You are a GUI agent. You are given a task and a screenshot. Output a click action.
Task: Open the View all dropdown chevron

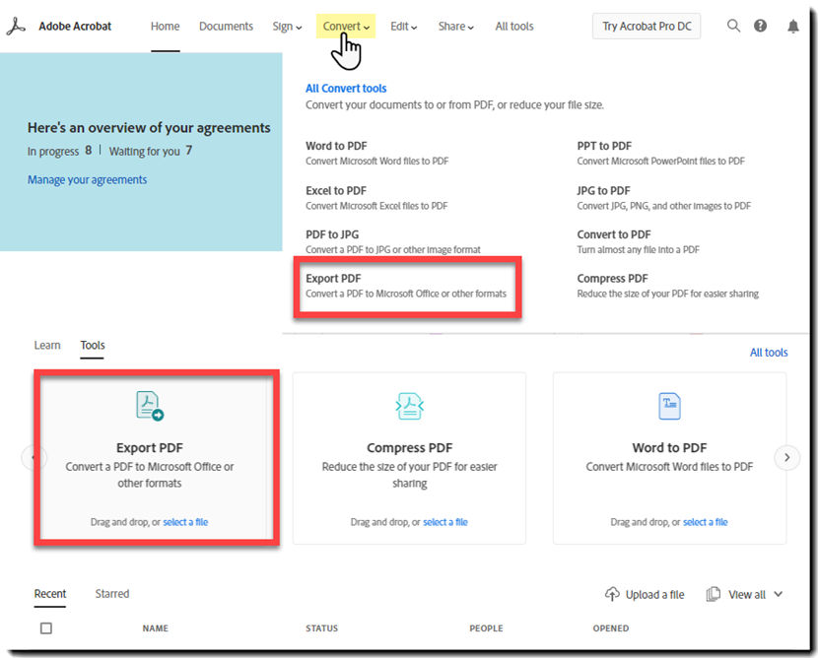(x=778, y=594)
